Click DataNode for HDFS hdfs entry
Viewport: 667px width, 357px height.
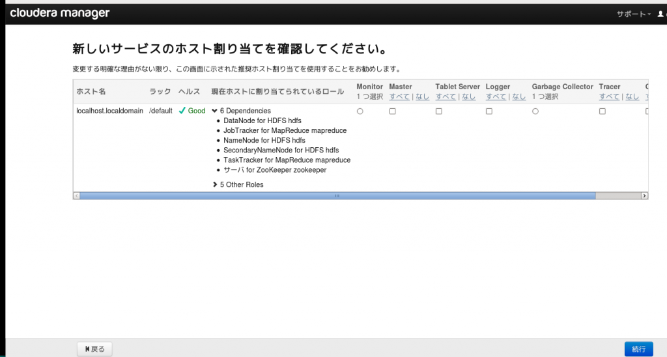[x=262, y=121]
